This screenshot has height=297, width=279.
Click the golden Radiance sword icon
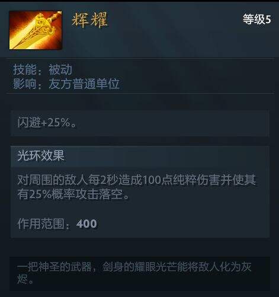36,30
